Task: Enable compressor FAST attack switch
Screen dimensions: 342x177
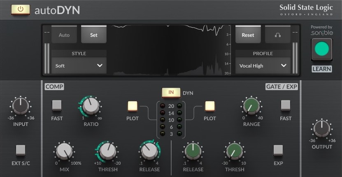Action: click(57, 106)
